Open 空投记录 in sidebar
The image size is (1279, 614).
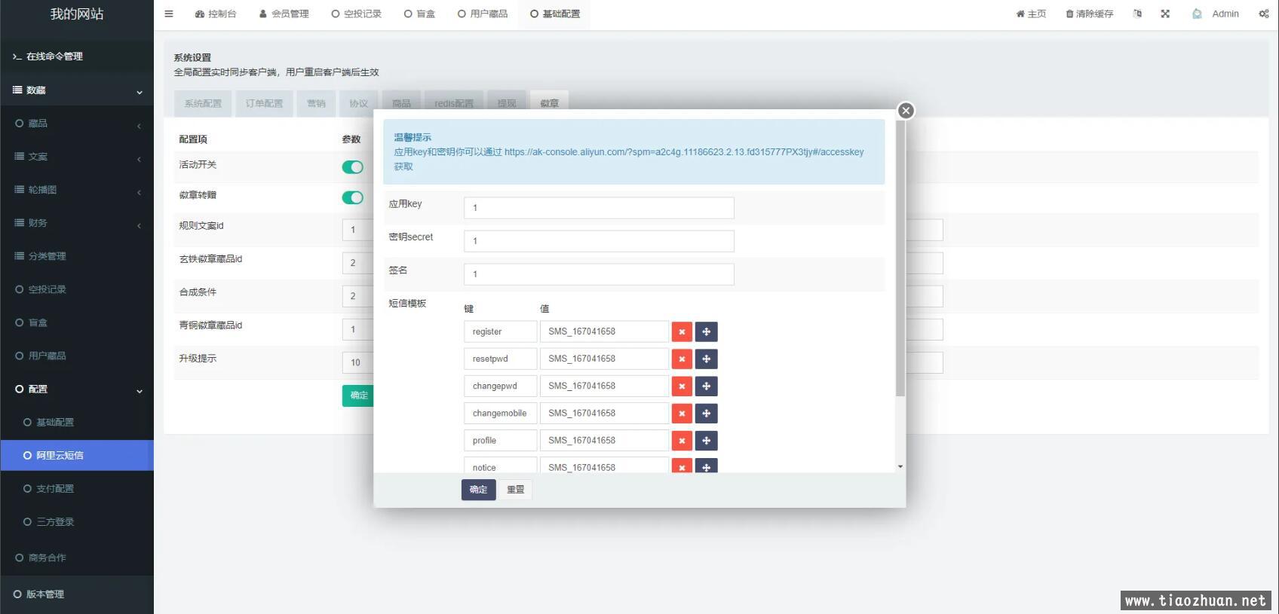[x=77, y=289]
